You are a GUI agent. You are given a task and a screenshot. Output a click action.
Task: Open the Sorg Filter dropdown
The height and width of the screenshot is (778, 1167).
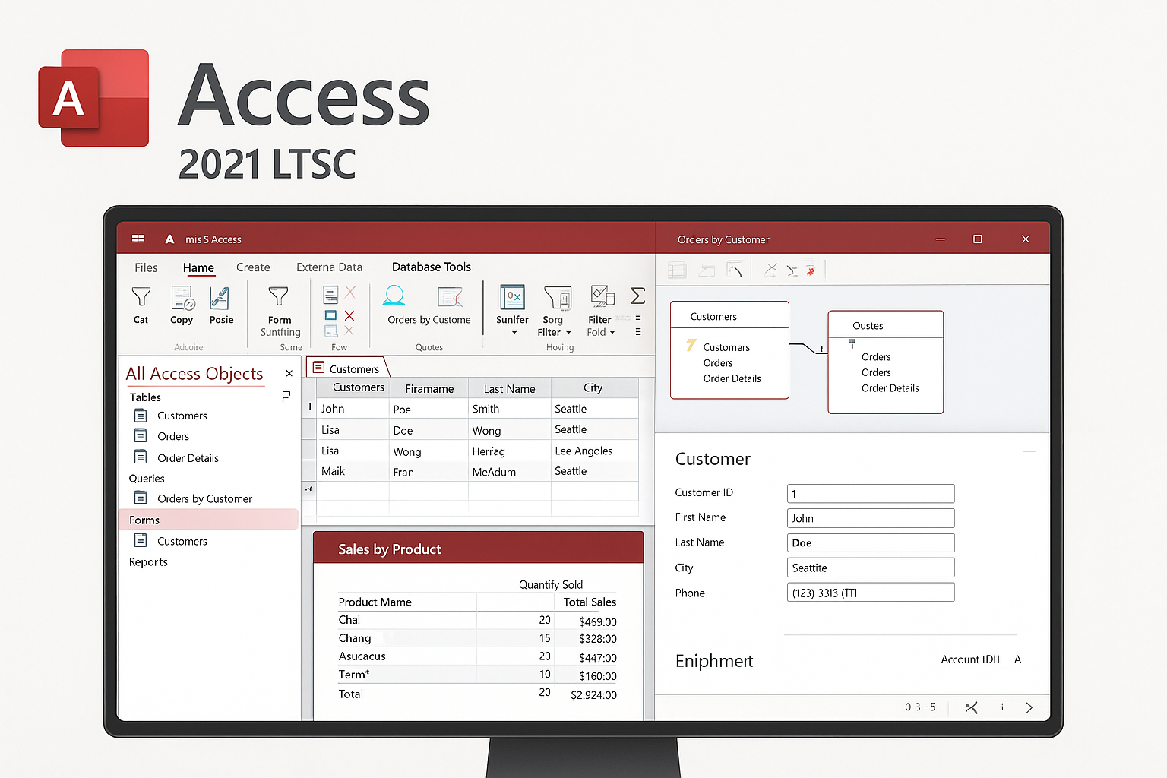[x=568, y=333]
